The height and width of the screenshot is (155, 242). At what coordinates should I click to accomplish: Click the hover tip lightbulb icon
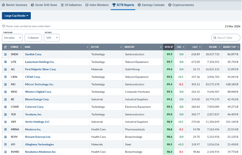coord(4,26)
